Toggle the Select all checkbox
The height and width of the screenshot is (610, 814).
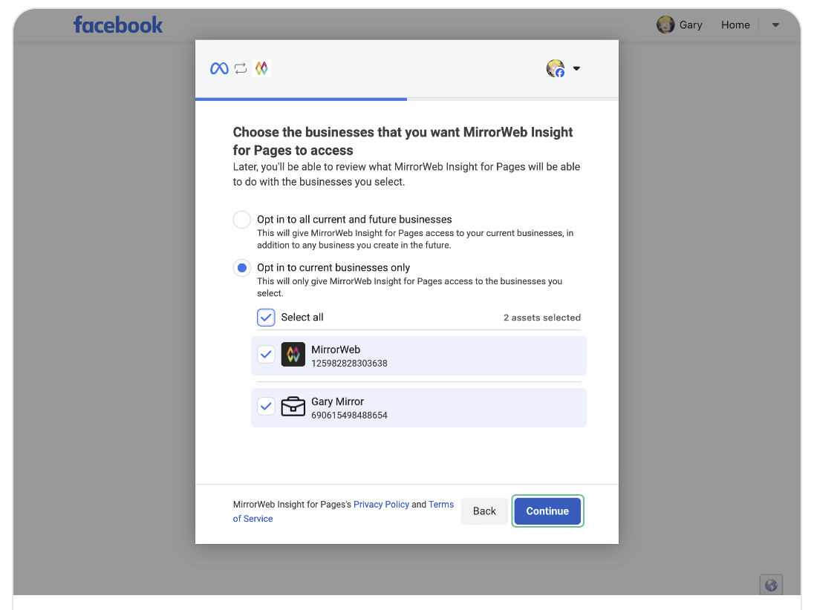coord(266,318)
